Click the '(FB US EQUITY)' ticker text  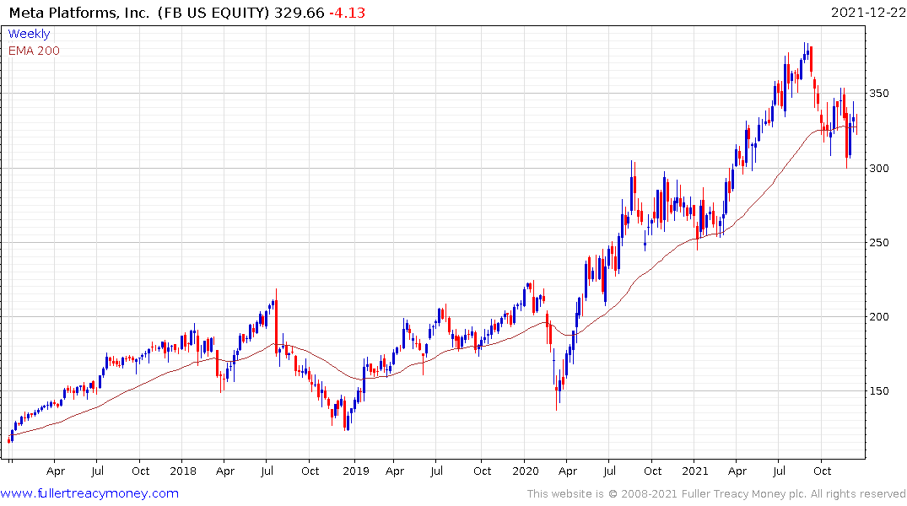point(214,13)
